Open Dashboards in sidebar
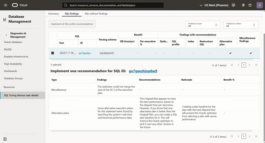This screenshot has height=143, width=265. [x=10, y=71]
